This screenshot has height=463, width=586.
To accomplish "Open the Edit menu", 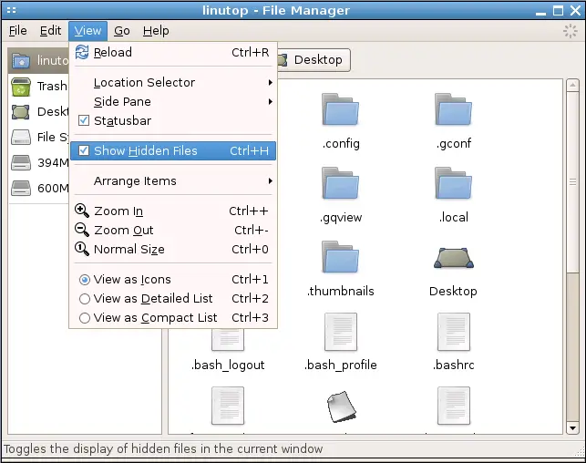I will (x=50, y=31).
